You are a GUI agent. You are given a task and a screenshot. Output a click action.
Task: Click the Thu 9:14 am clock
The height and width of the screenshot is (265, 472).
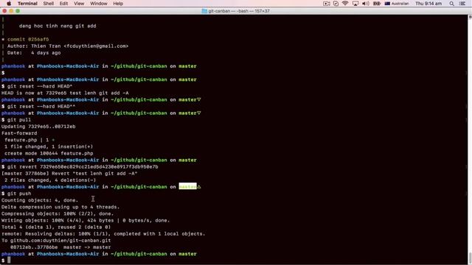[428, 4]
